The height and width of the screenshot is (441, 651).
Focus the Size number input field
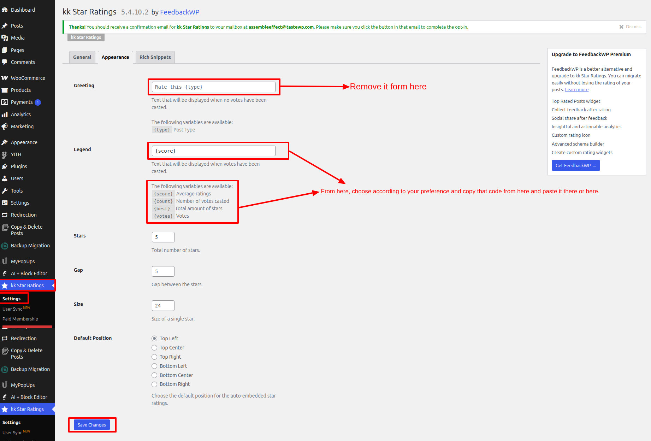(x=163, y=306)
